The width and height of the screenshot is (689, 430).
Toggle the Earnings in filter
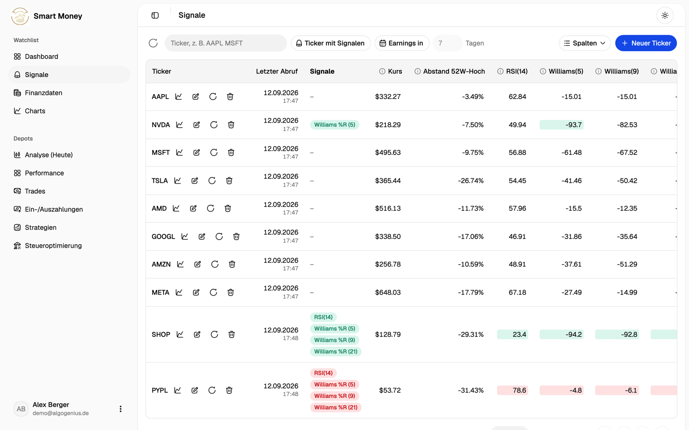pos(402,43)
